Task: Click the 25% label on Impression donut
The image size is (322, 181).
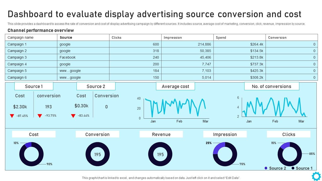Action: point(209,143)
